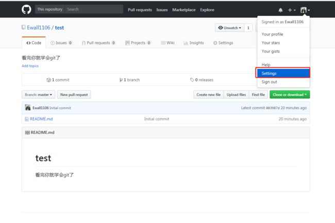
Task: Click the Add topics link
Action: [30, 66]
